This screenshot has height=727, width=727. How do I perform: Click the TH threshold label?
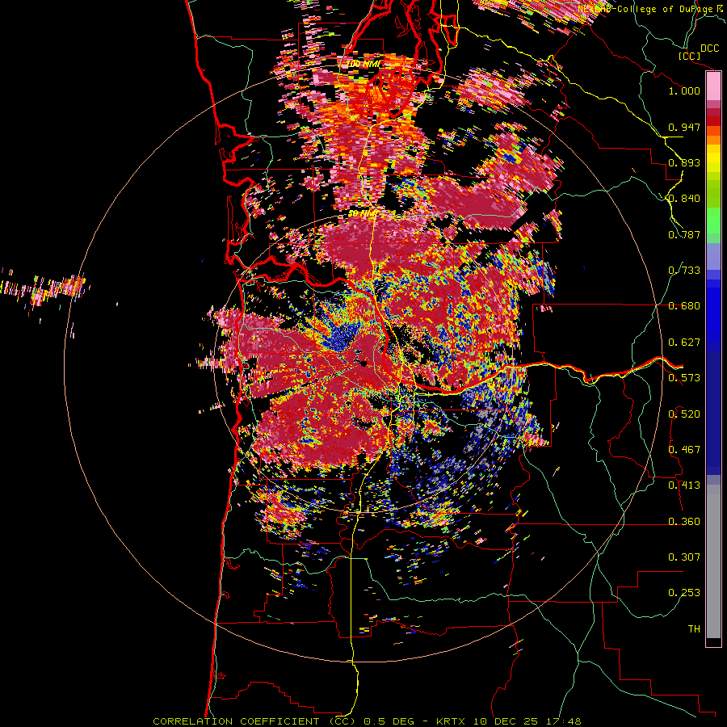click(x=694, y=629)
